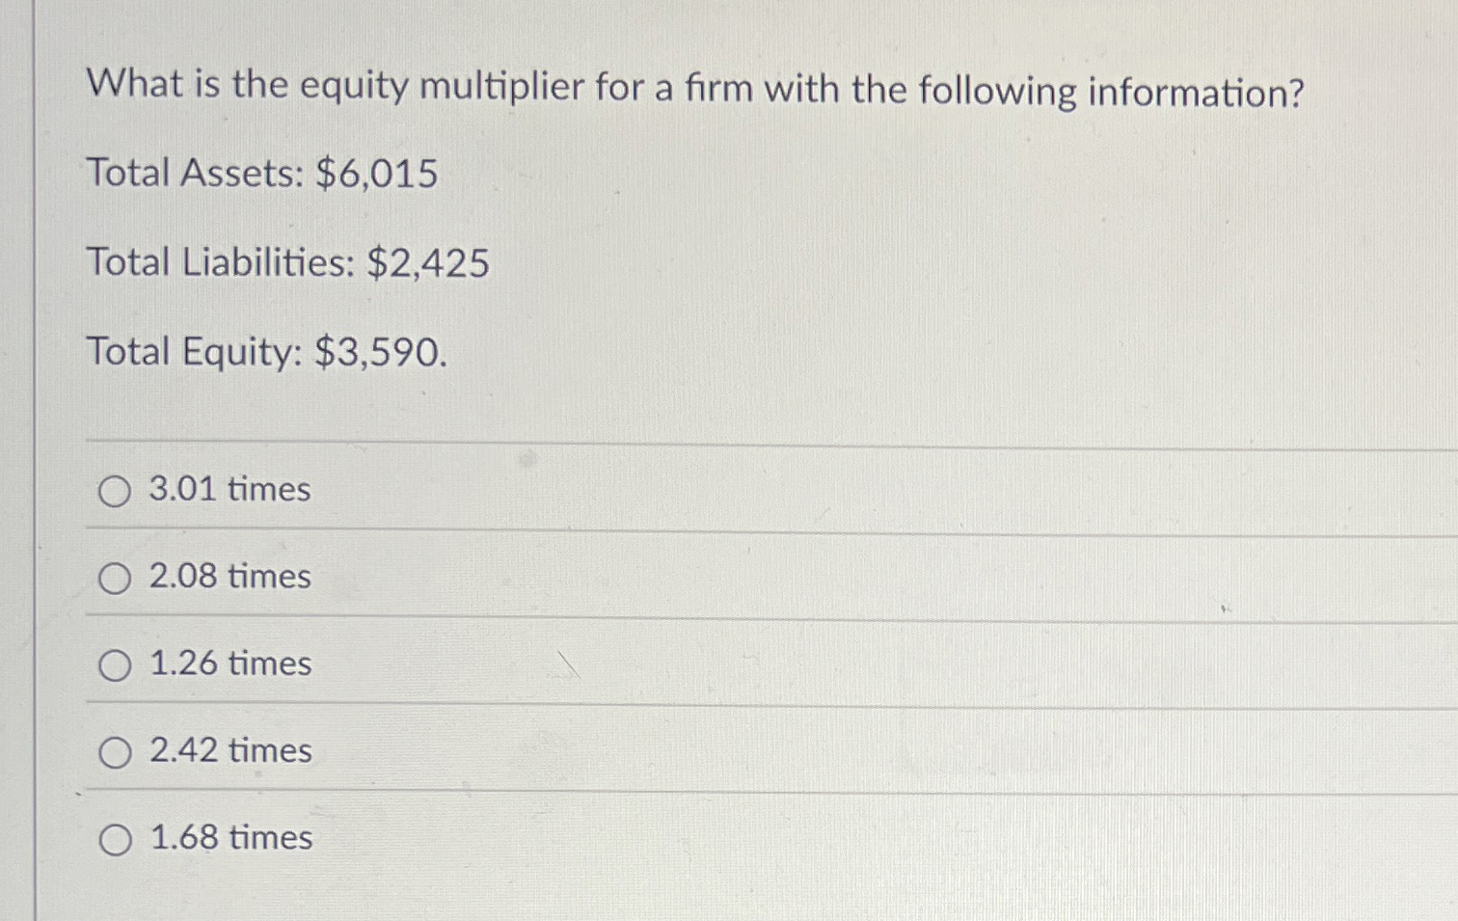The height and width of the screenshot is (921, 1458).
Task: Select the 2.42 times radio button
Action: 116,751
